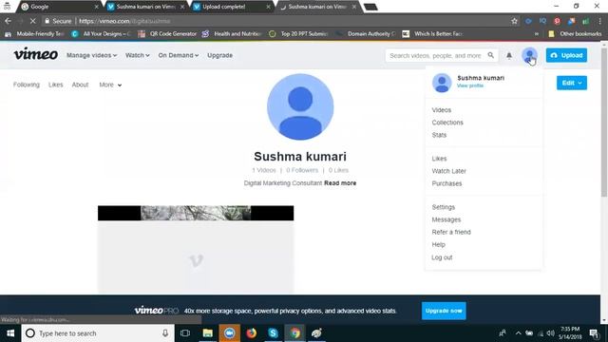Switch to the Google browser tab
Viewport: 608px width, 342px height.
coord(60,7)
